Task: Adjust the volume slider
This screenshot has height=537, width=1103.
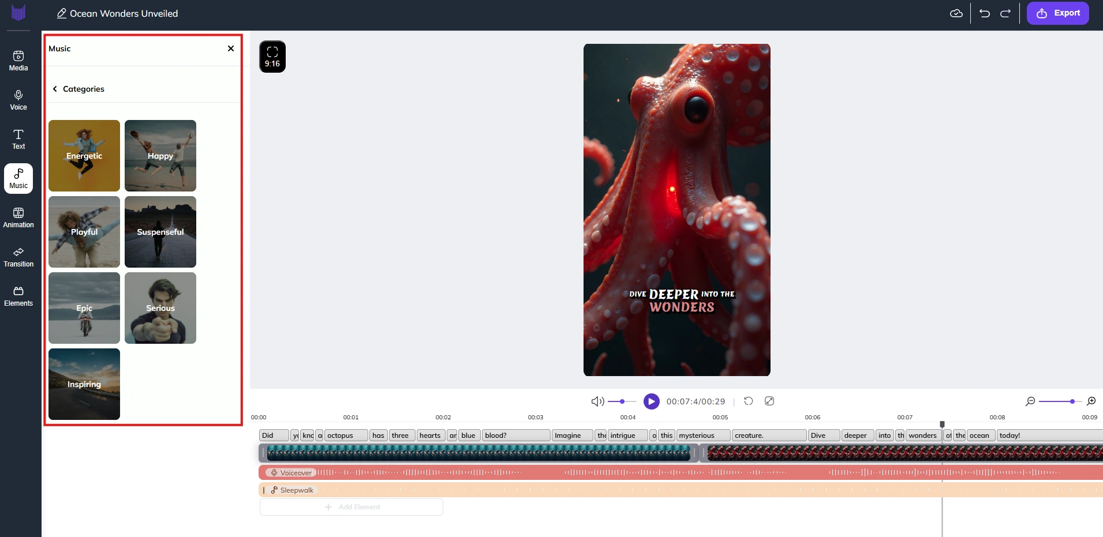Action: click(622, 401)
